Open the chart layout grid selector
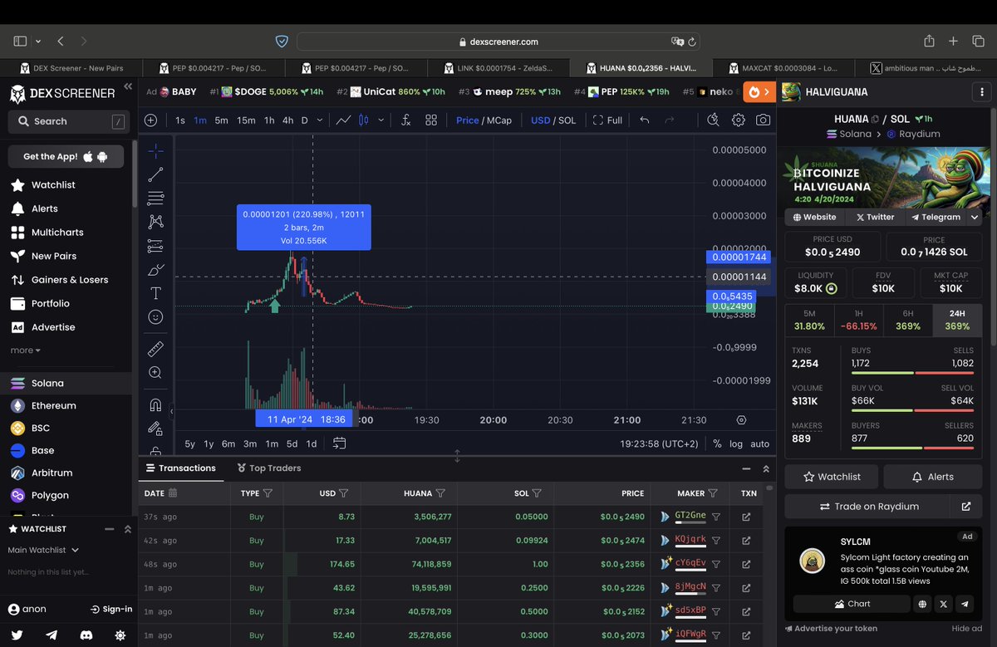 click(x=431, y=120)
